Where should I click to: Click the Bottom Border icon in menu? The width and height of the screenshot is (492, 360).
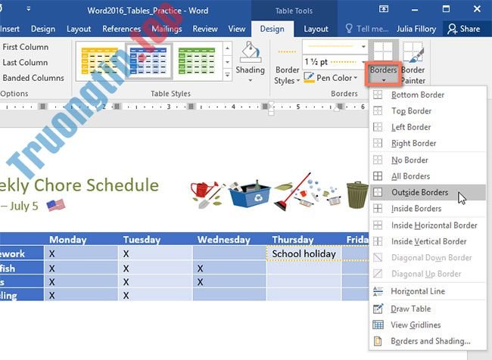(x=378, y=95)
